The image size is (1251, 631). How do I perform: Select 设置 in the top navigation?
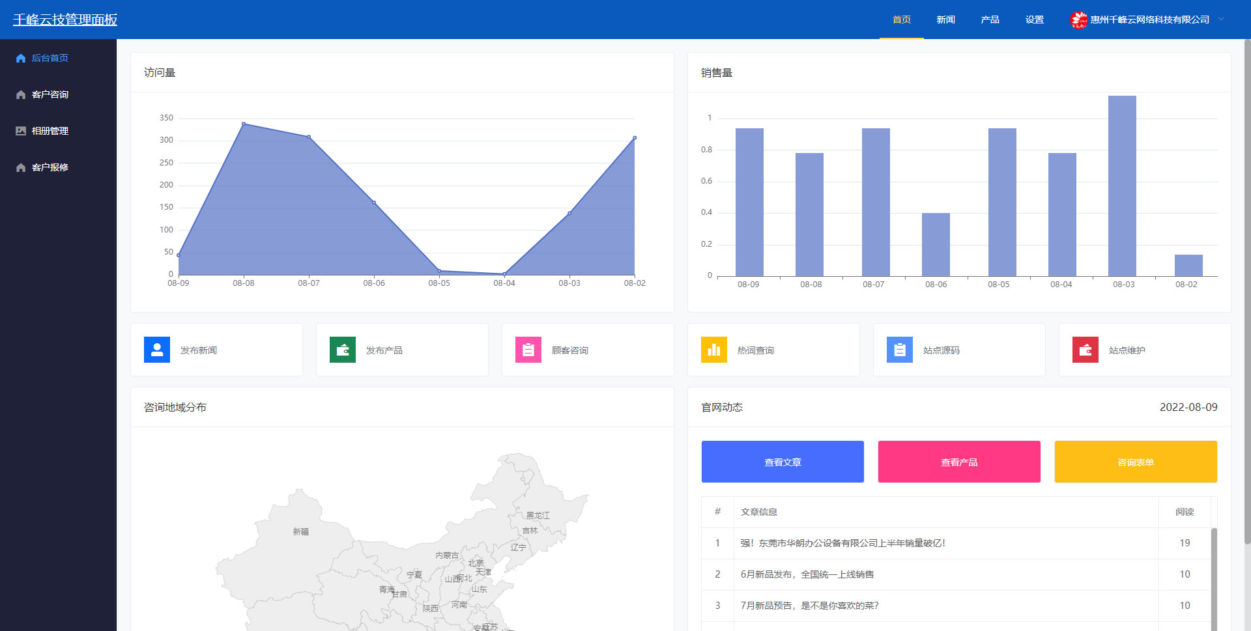point(1034,20)
